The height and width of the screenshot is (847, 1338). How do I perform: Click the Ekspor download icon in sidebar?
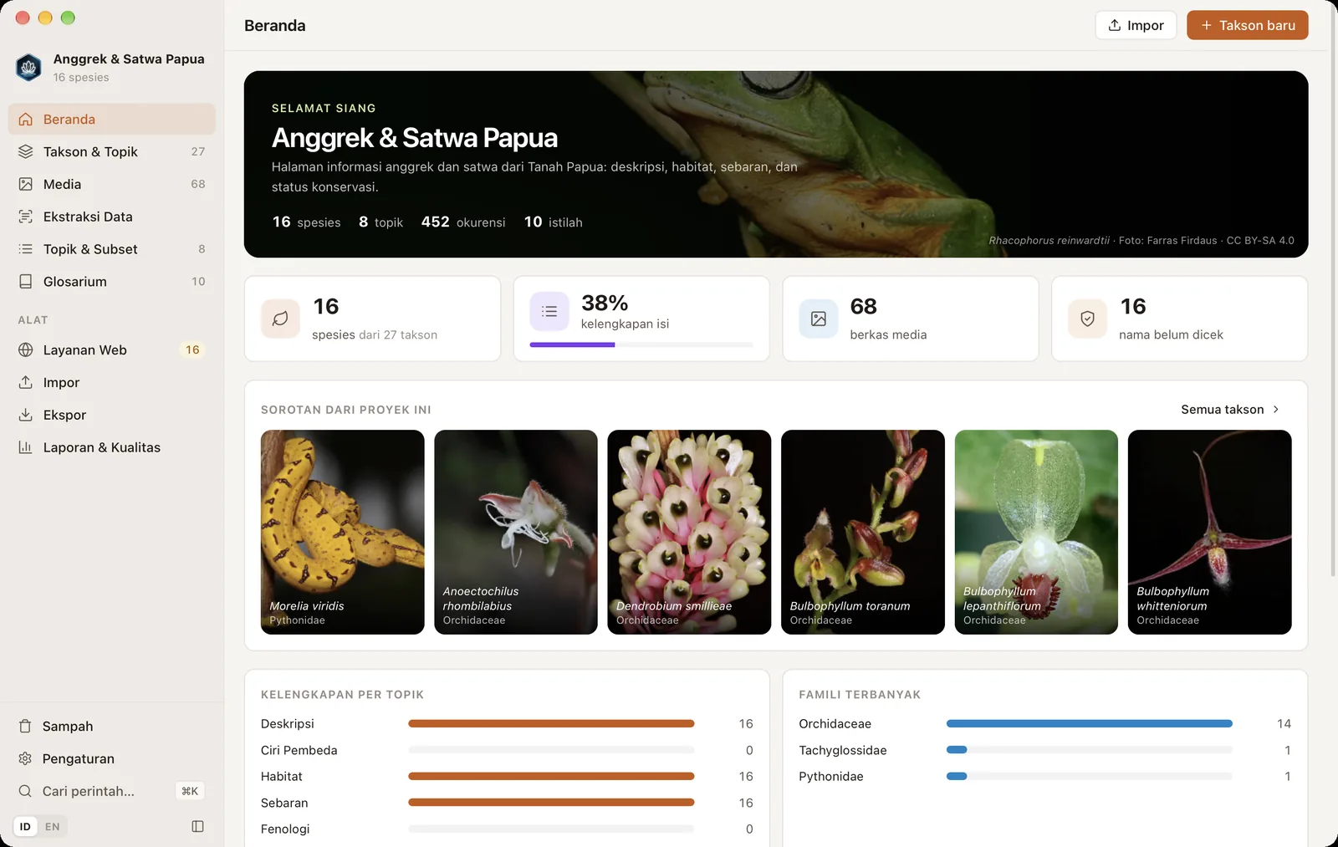click(x=26, y=415)
